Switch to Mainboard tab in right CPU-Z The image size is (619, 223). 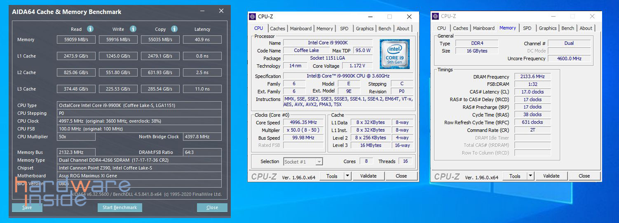pos(484,28)
